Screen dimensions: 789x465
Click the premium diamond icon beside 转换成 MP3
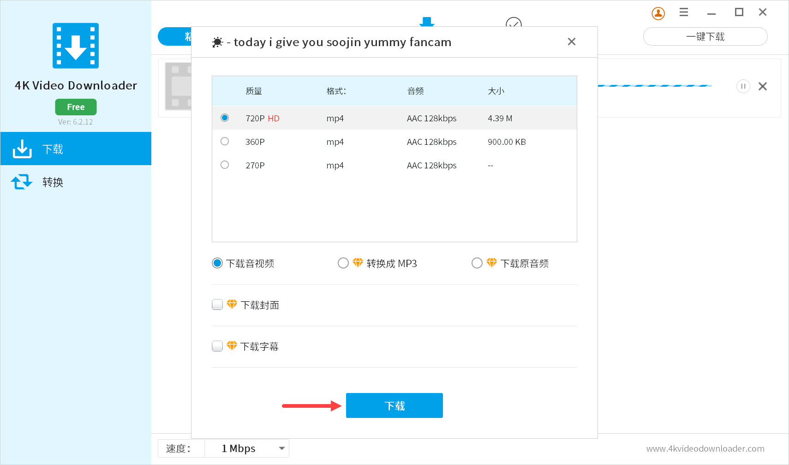[358, 262]
